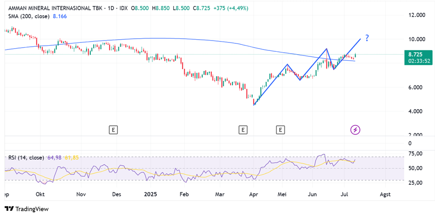Click the Okt label on time axis

41,193
